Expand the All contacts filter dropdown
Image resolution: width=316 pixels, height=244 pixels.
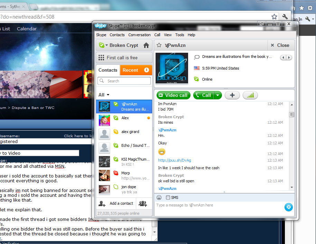104,95
